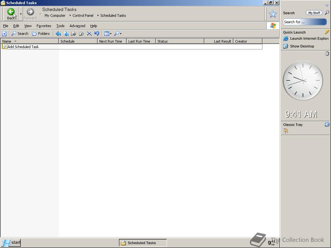
Task: Click the keys icon in Classic Tray
Action: [286, 131]
